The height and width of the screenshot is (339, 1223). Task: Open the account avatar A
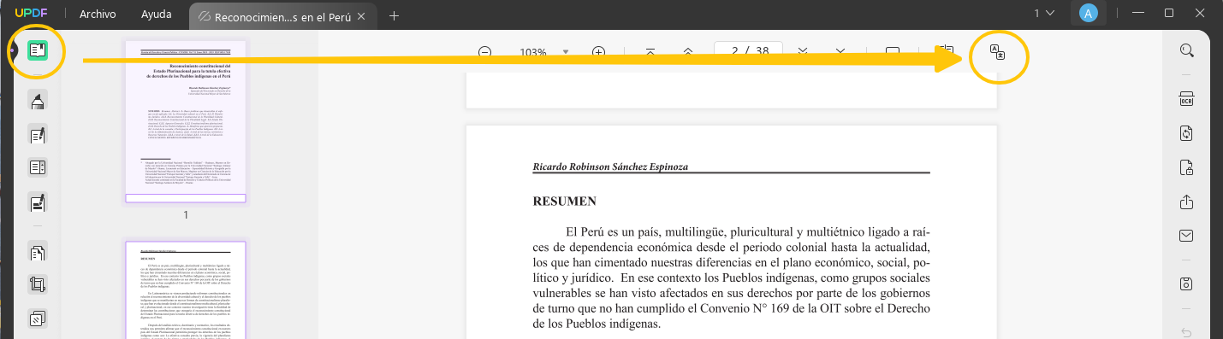click(x=1088, y=13)
